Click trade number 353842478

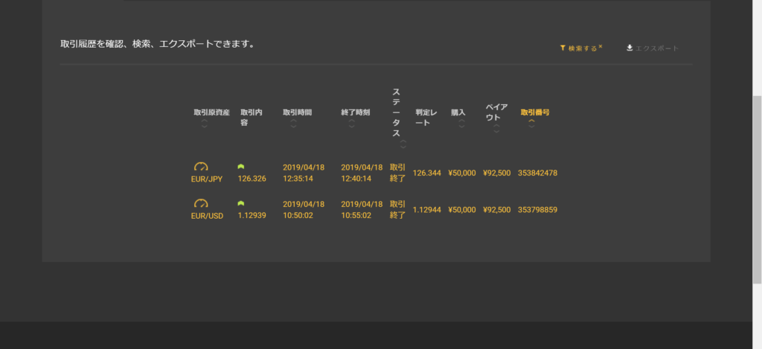(537, 173)
